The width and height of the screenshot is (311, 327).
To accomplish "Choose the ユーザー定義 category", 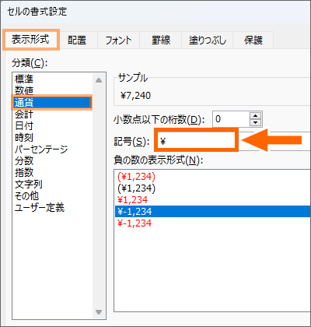I will (x=53, y=208).
